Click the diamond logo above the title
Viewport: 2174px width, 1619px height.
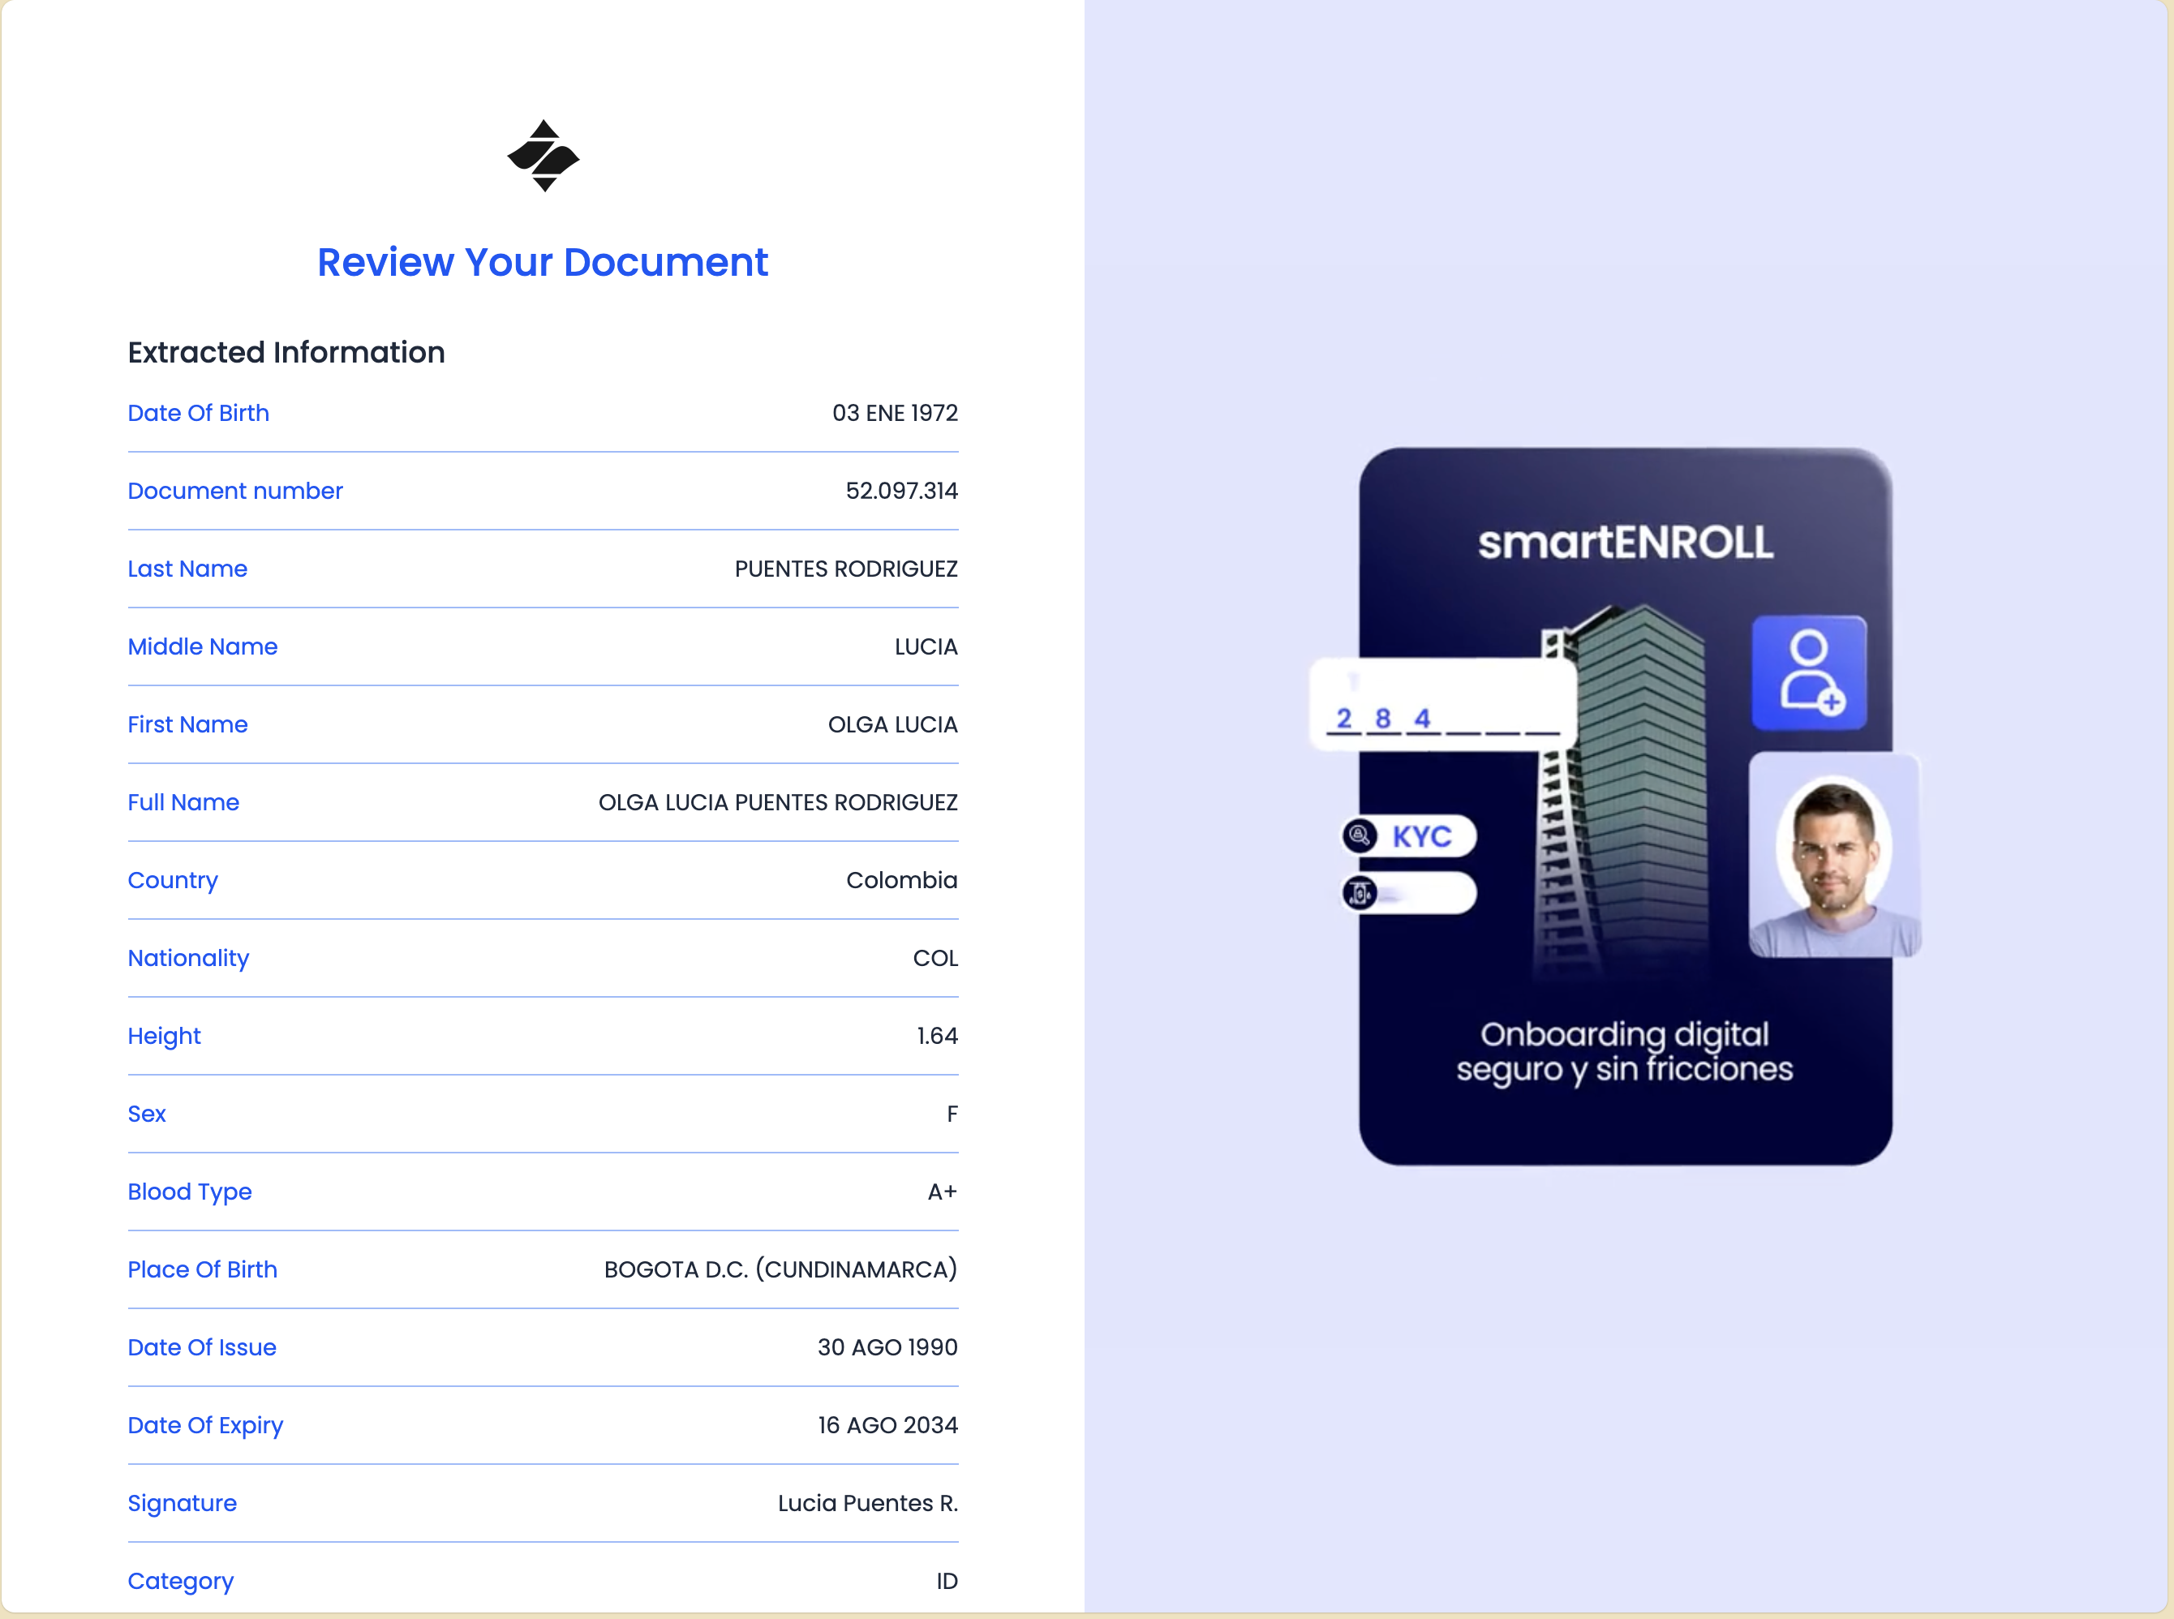[x=543, y=156]
